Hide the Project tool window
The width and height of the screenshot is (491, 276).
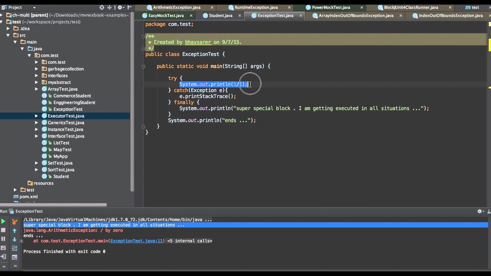[130, 7]
